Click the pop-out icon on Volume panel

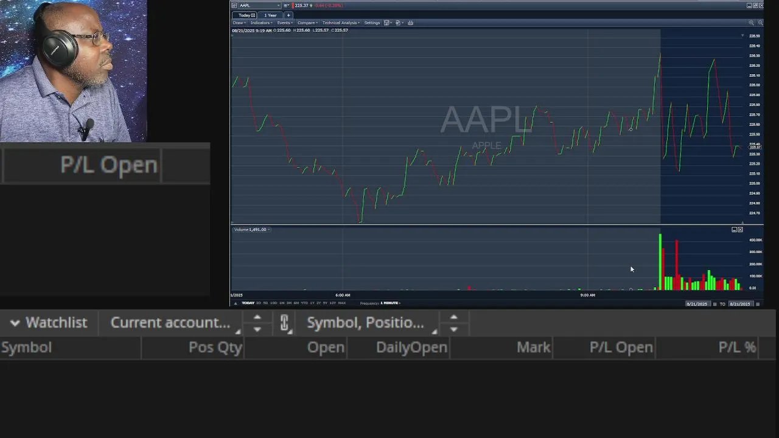[734, 229]
